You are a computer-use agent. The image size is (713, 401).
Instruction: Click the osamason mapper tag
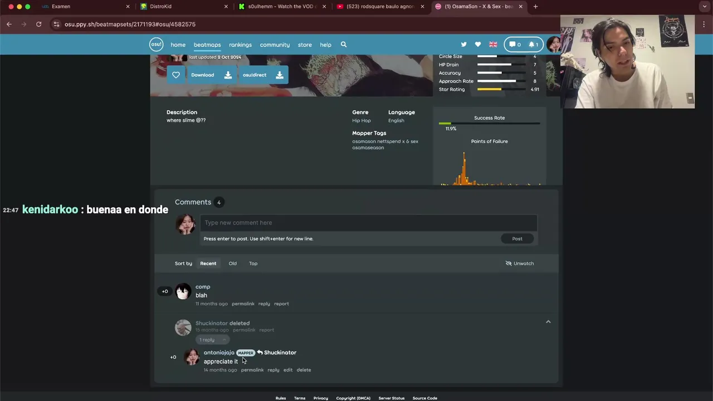click(x=364, y=141)
